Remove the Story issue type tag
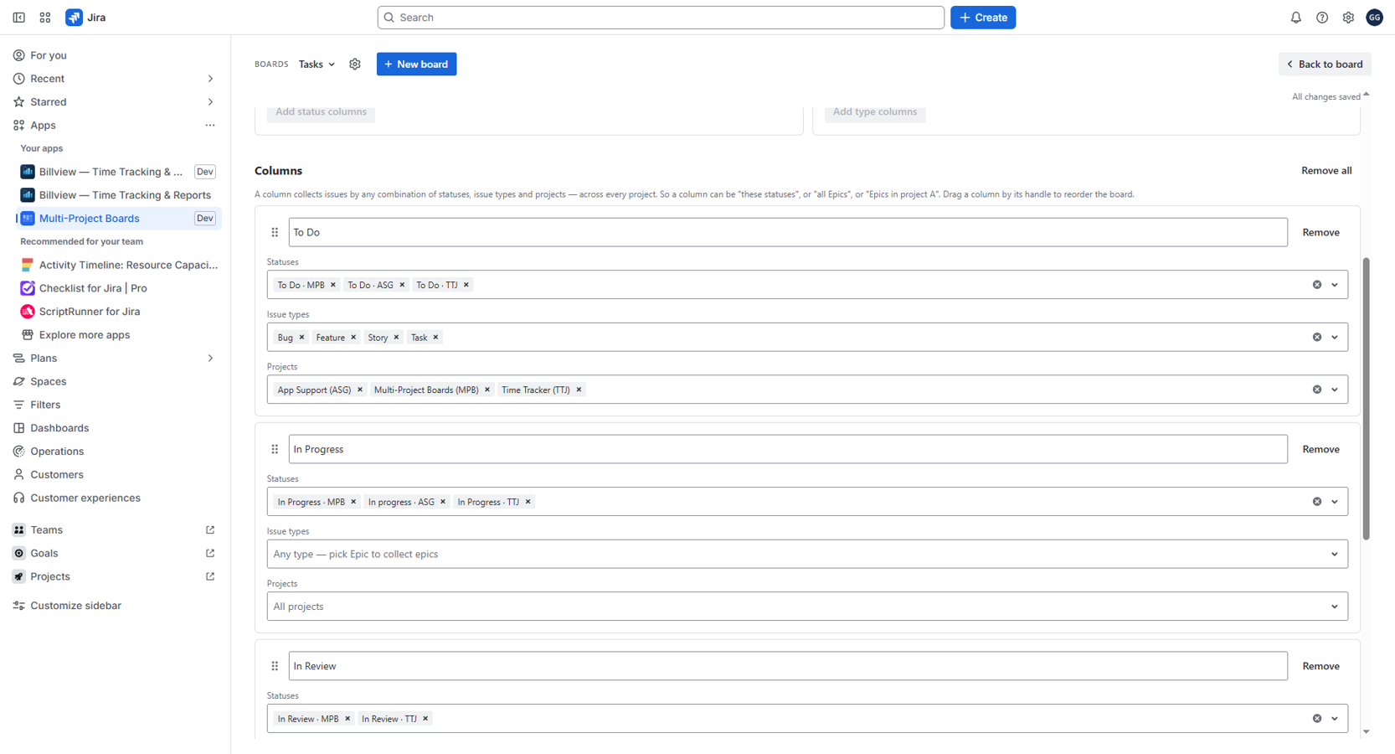Screen dimensions: 1395x754 pyautogui.click(x=396, y=338)
